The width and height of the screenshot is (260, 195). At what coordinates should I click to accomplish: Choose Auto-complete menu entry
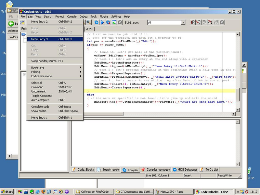coord(55,100)
